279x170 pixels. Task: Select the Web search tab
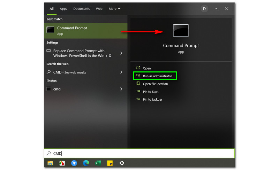(x=99, y=9)
